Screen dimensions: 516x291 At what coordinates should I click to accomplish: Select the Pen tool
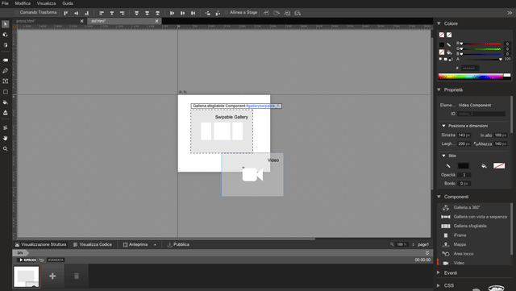(6, 71)
